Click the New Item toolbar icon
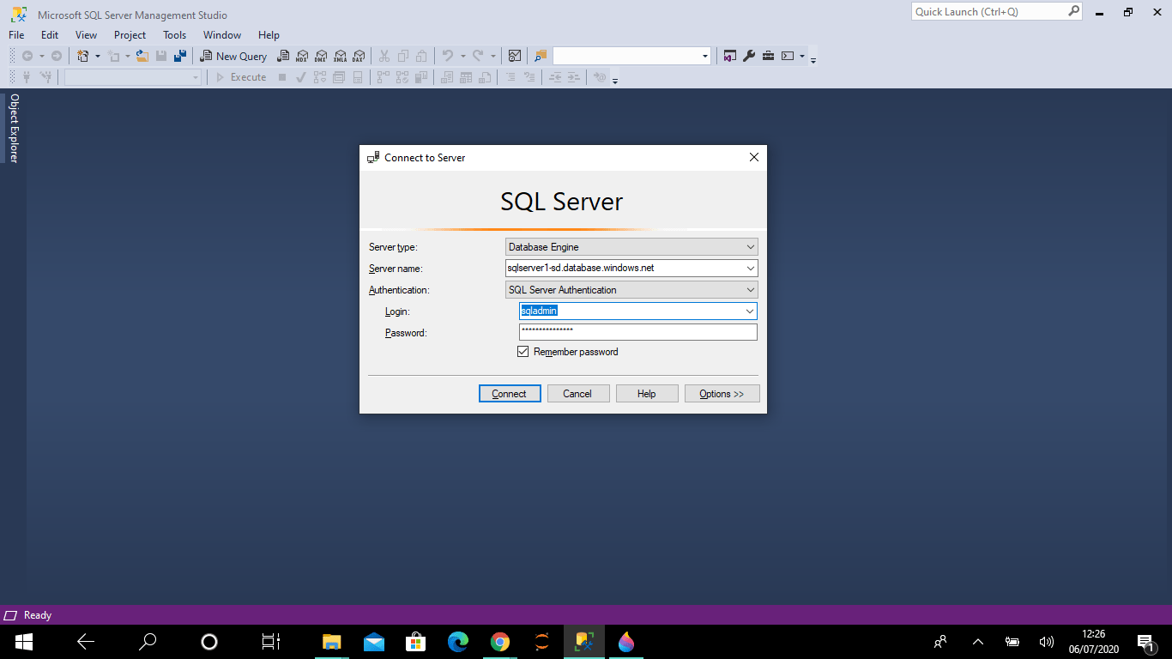Image resolution: width=1172 pixels, height=659 pixels. (x=83, y=56)
